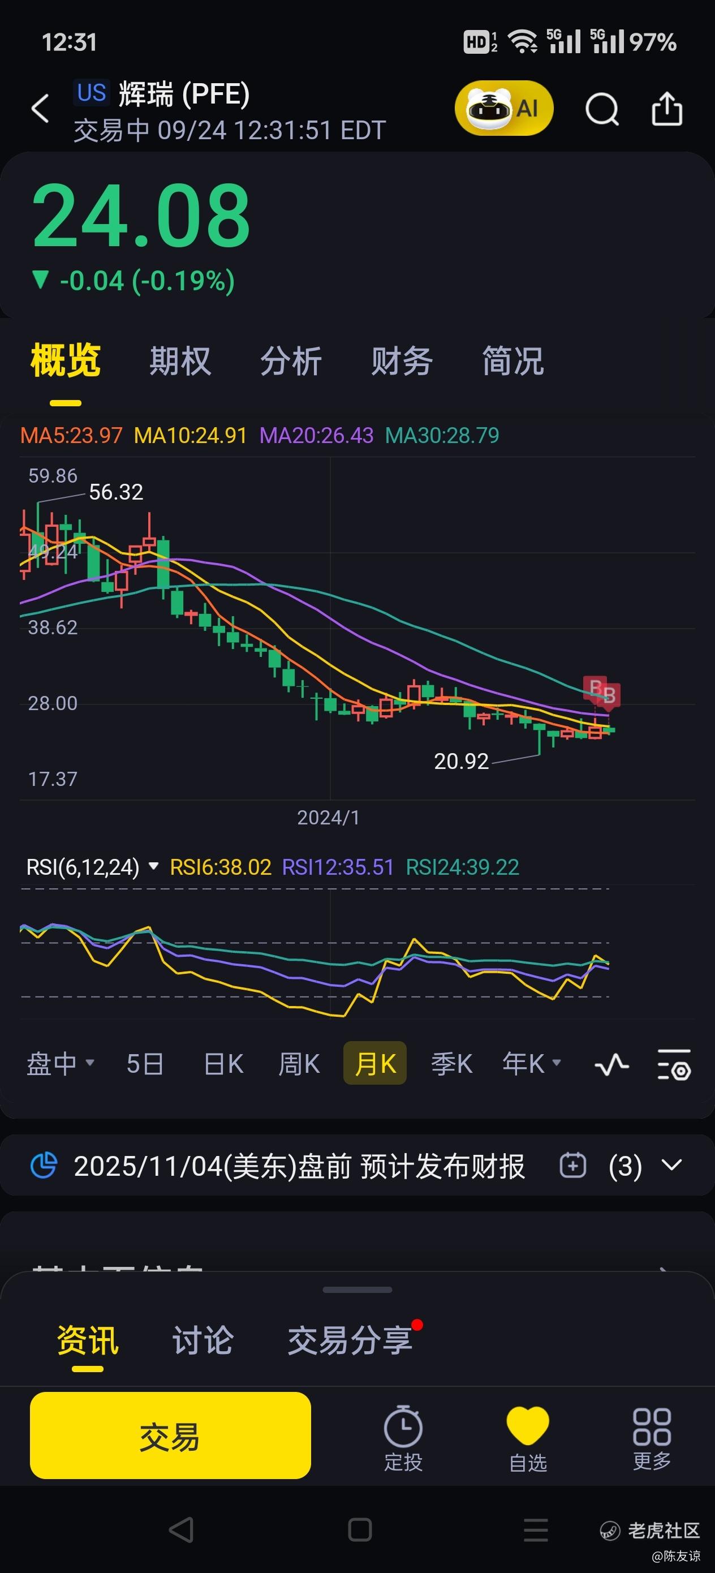Tap the RSI6:38.02 value label
This screenshot has height=1573, width=715.
pyautogui.click(x=221, y=867)
